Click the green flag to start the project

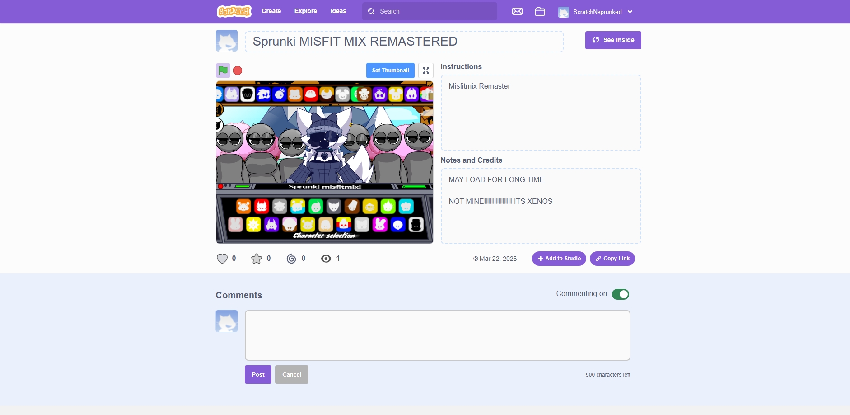223,71
